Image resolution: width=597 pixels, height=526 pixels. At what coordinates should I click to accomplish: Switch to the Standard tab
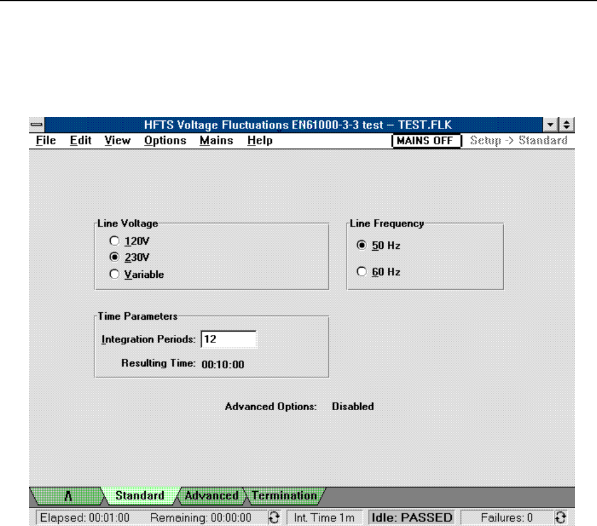(139, 496)
